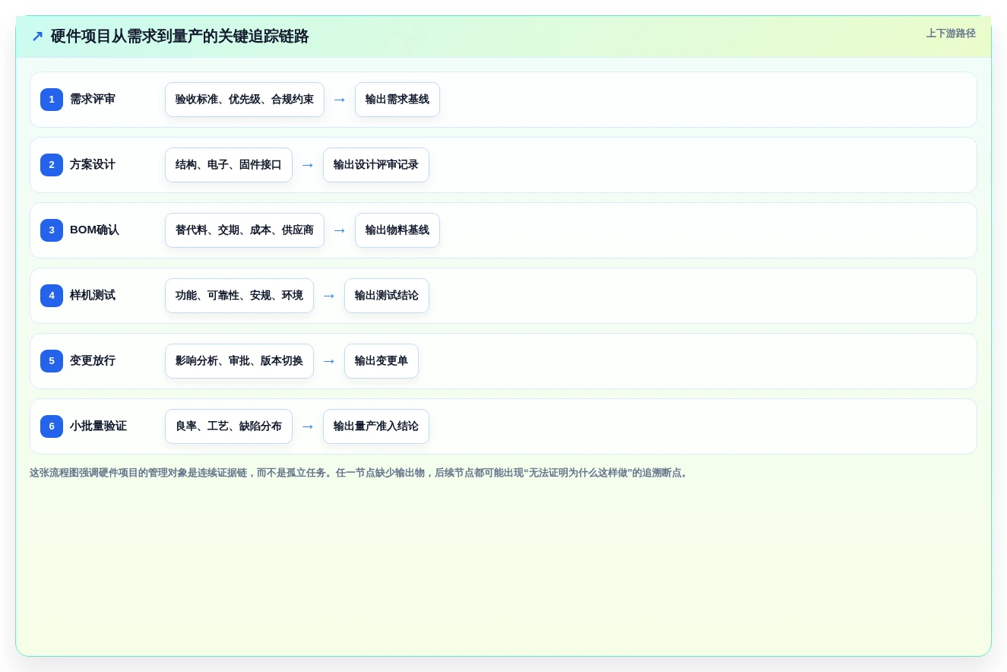Click step badge 4 for 样机测试
The width and height of the screenshot is (1007, 672).
coord(52,296)
